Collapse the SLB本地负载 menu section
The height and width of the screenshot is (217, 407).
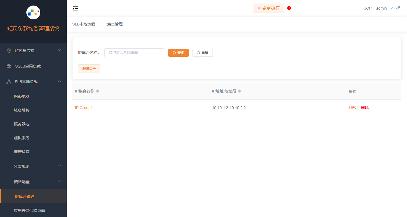[33, 81]
